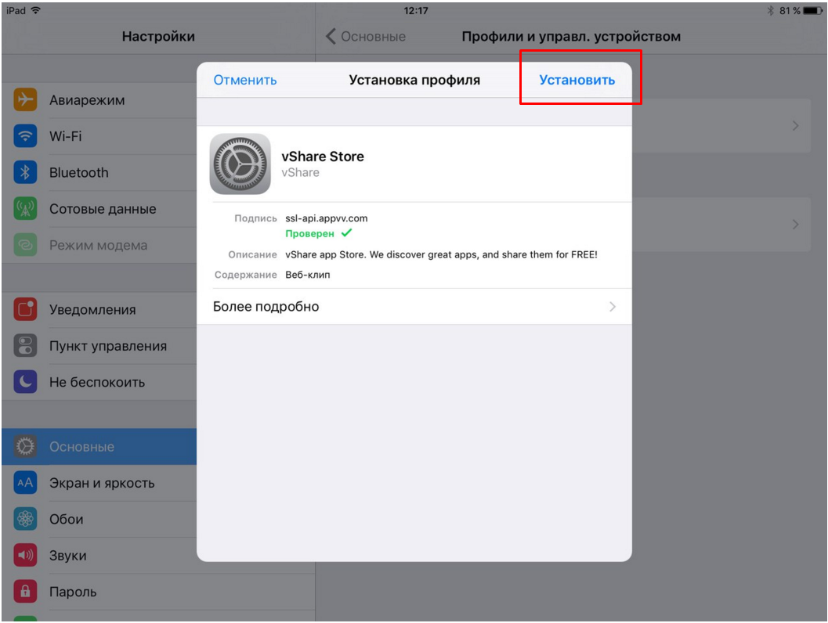Tap the Обои flower icon
This screenshot has height=623, width=828.
[25, 520]
